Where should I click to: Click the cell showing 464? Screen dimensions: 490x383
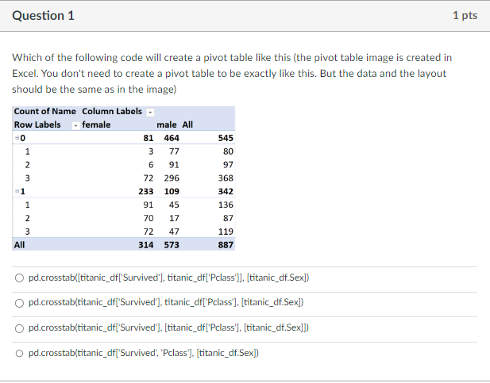(172, 138)
